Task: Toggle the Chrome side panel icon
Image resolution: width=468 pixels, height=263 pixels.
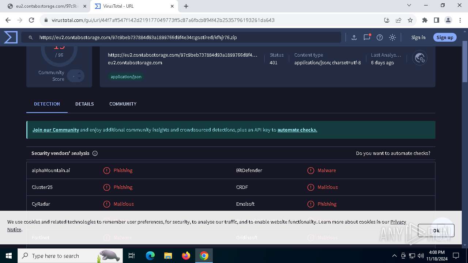Action: [437, 20]
